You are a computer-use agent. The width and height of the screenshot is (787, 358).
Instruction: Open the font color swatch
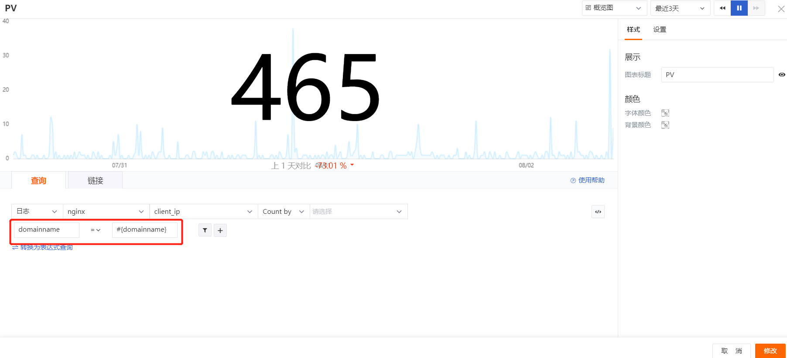(665, 113)
